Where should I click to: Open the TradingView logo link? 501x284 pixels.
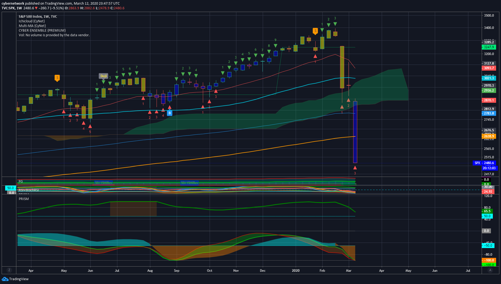(x=15, y=279)
